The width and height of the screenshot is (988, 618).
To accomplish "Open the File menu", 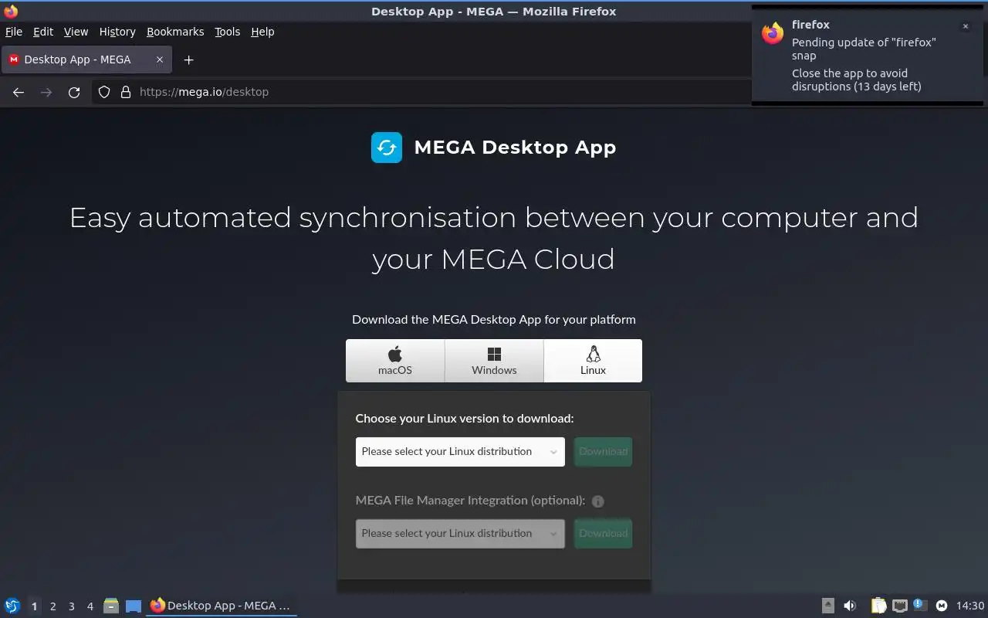I will click(14, 32).
